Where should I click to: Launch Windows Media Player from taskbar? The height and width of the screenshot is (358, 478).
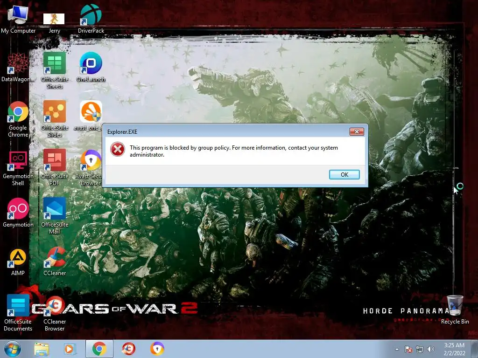coord(69,349)
